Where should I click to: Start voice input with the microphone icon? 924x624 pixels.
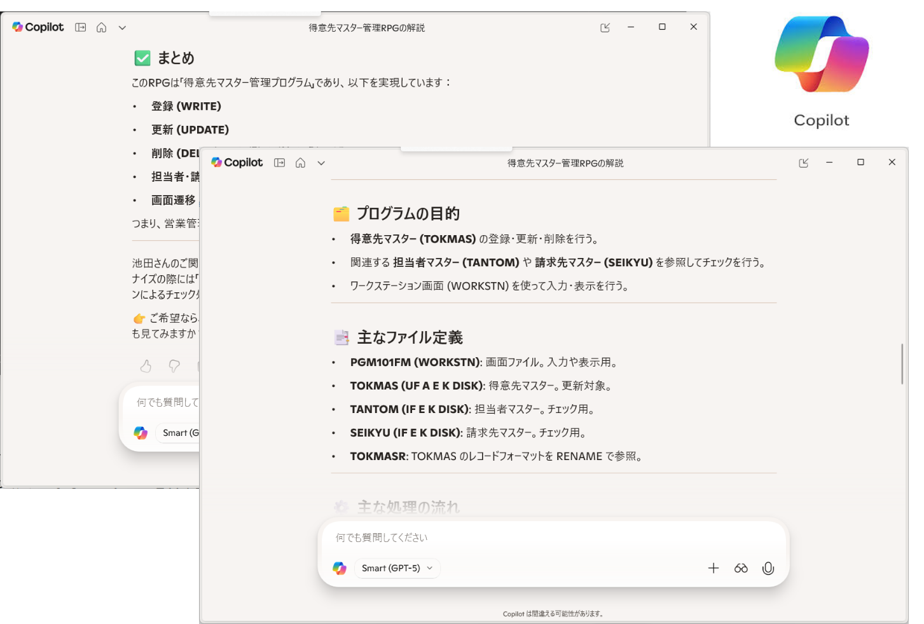click(x=768, y=568)
